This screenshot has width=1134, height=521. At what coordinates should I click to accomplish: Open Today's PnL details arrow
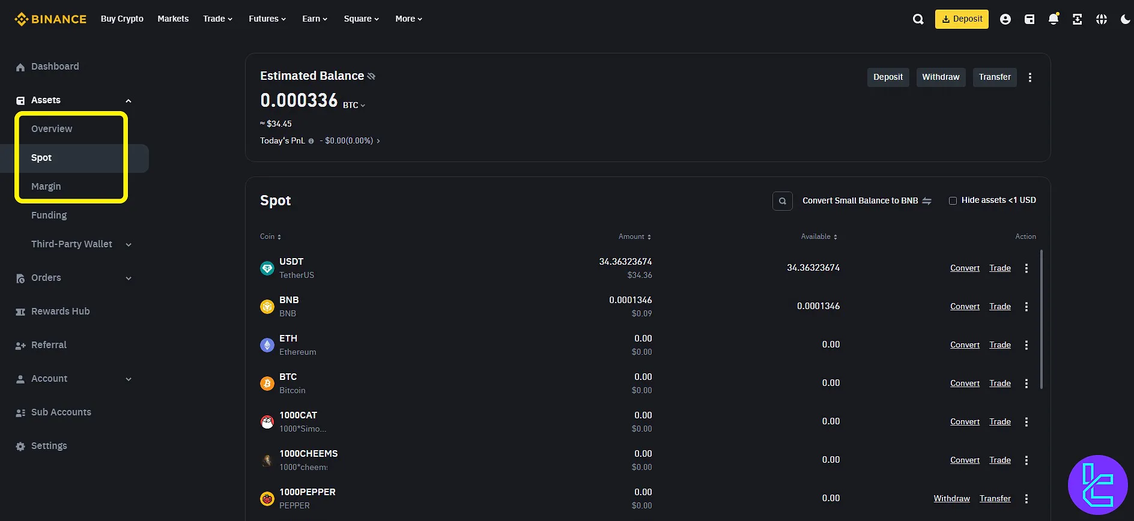pyautogui.click(x=378, y=141)
